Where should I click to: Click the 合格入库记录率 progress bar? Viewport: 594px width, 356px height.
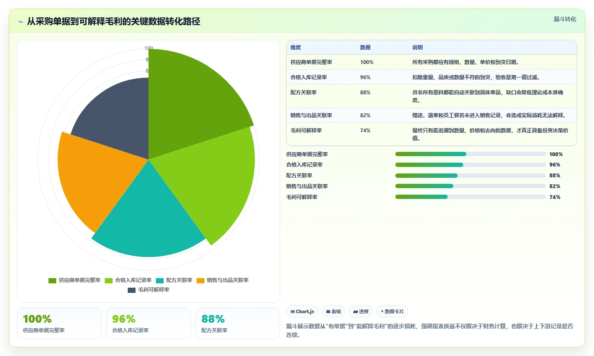(471, 165)
